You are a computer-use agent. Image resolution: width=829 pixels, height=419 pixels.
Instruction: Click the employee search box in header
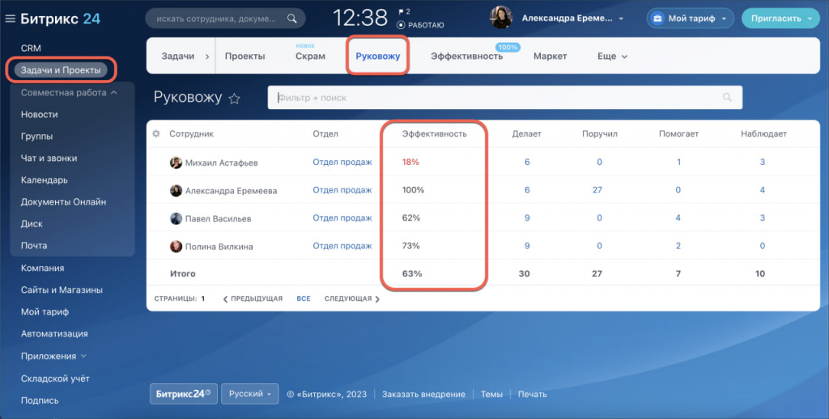[225, 19]
